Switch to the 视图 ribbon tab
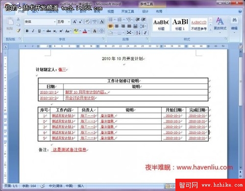 pyautogui.click(x=111, y=11)
